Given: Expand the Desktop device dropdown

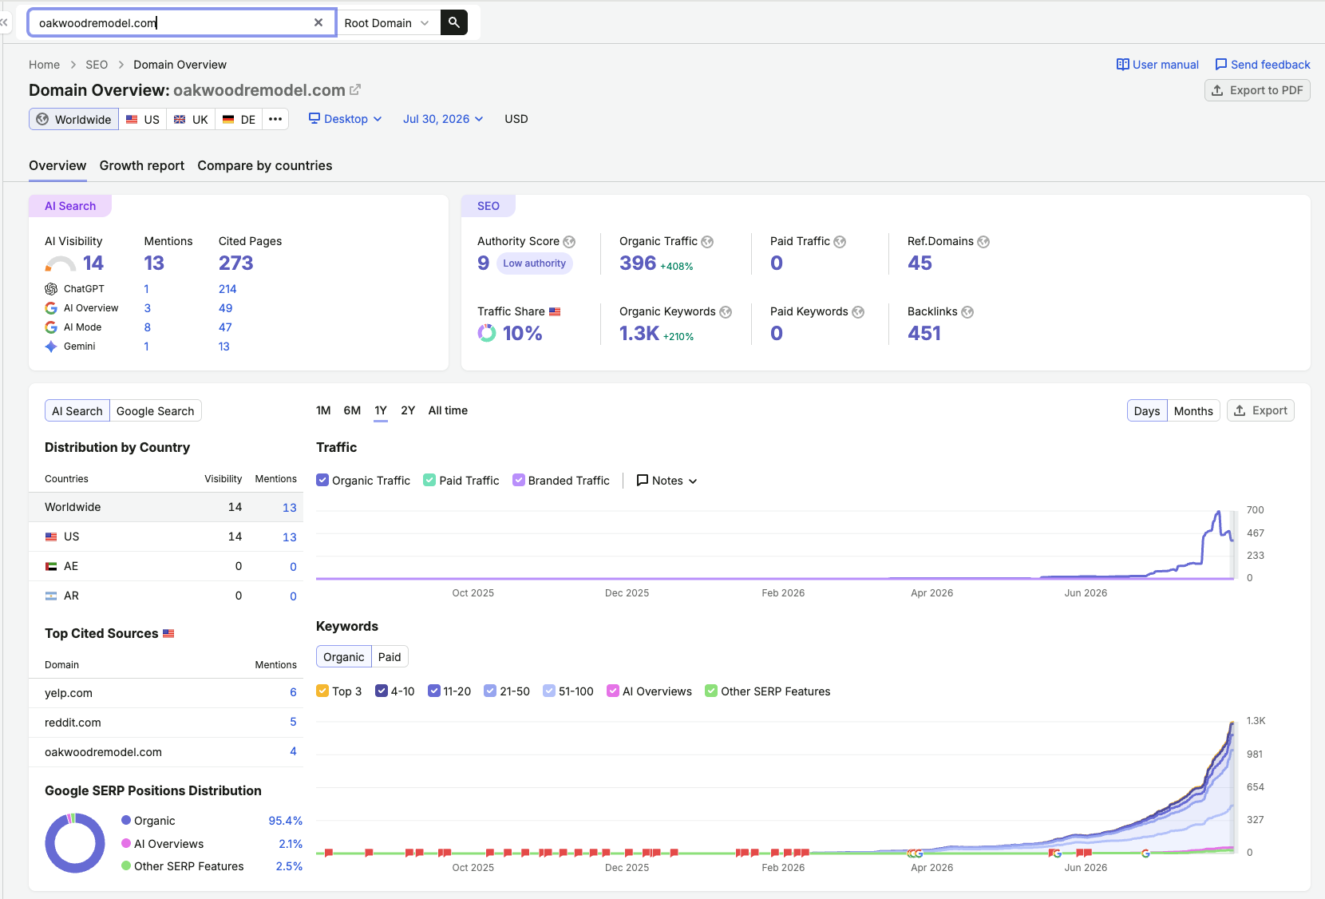Looking at the screenshot, I should point(346,119).
